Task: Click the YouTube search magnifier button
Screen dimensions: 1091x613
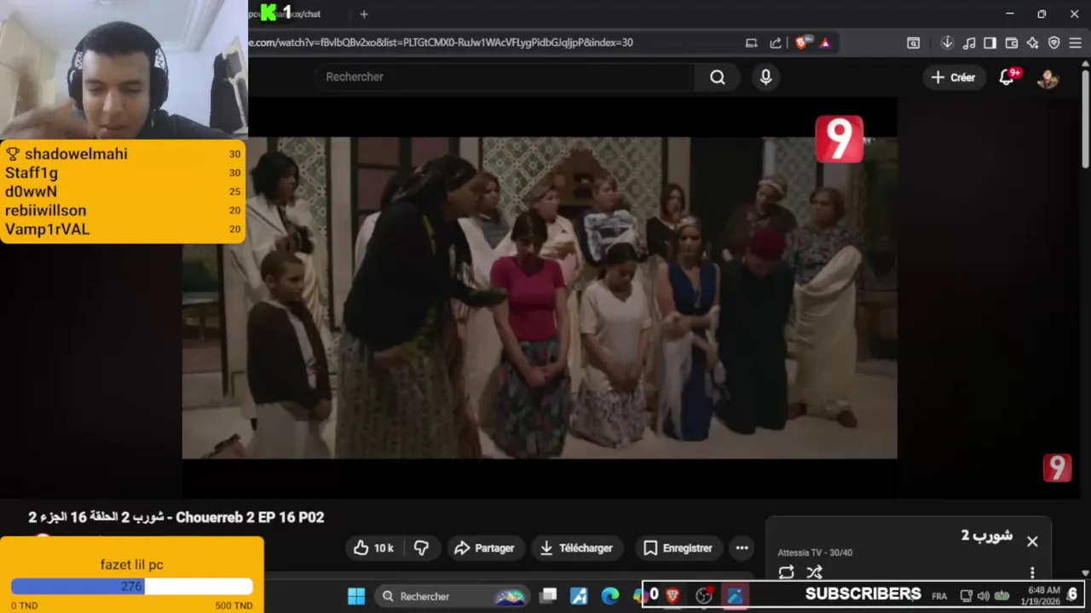Action: point(718,77)
